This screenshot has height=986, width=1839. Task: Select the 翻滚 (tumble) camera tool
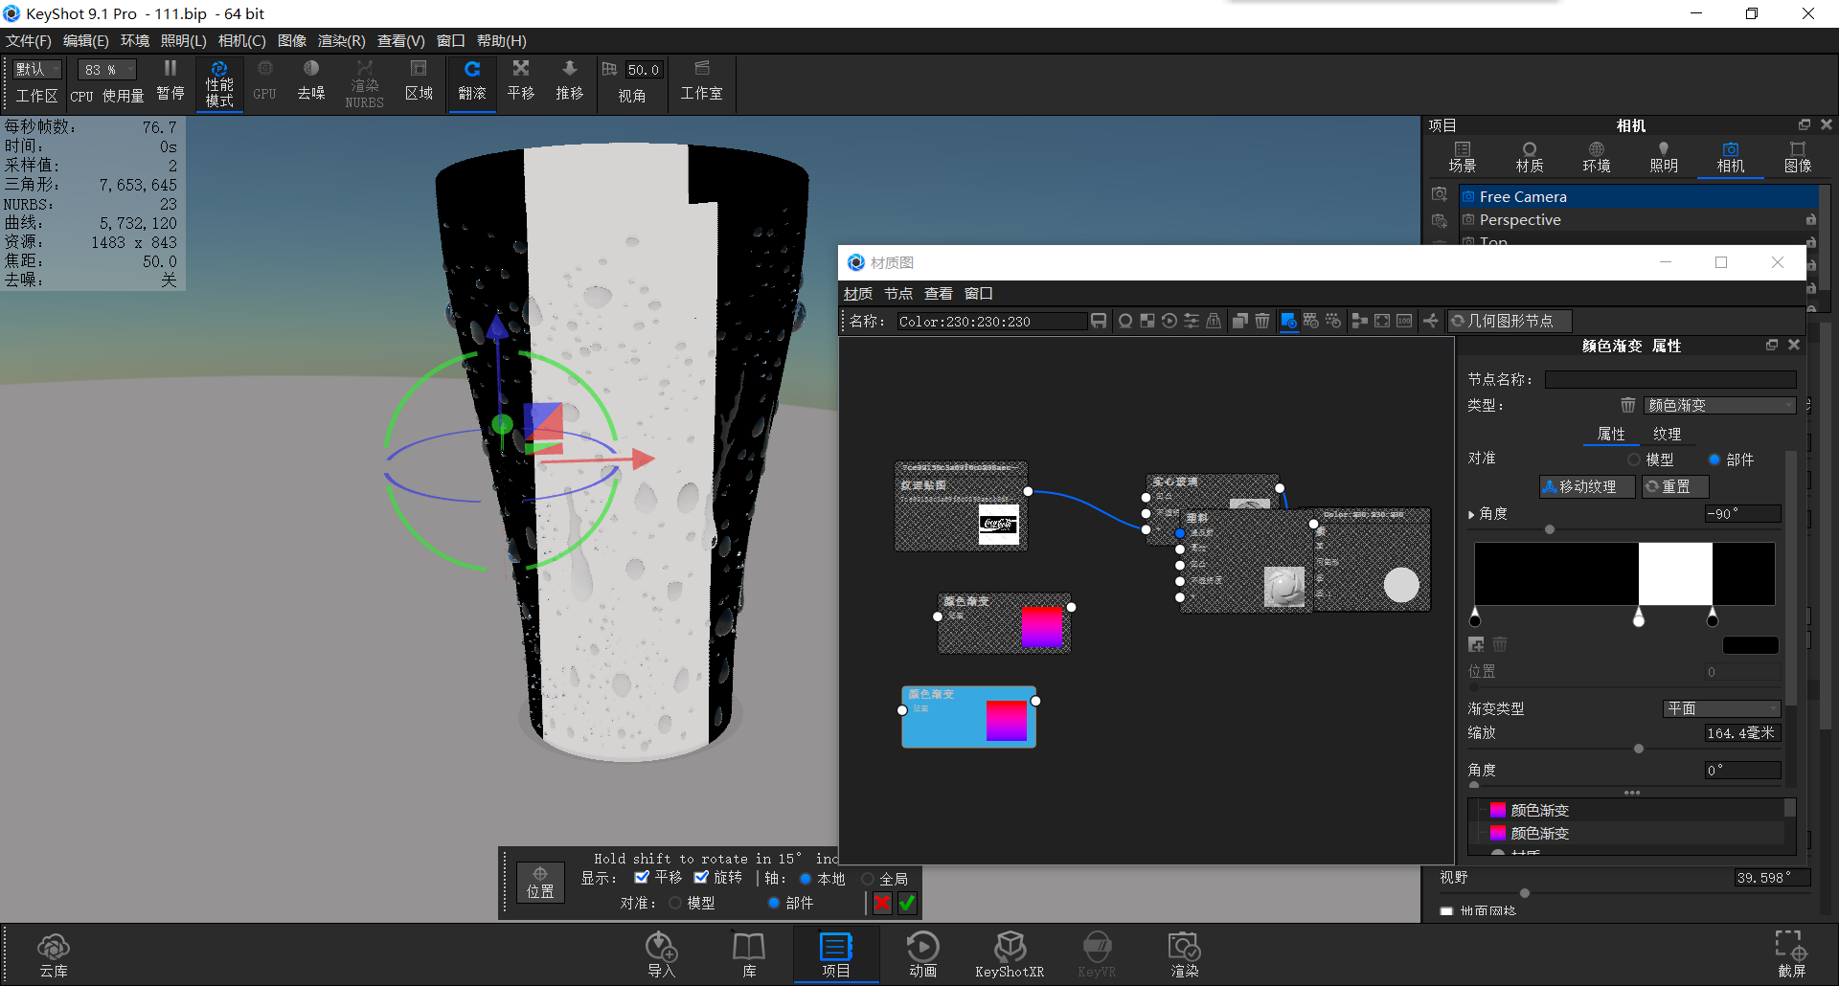click(471, 81)
